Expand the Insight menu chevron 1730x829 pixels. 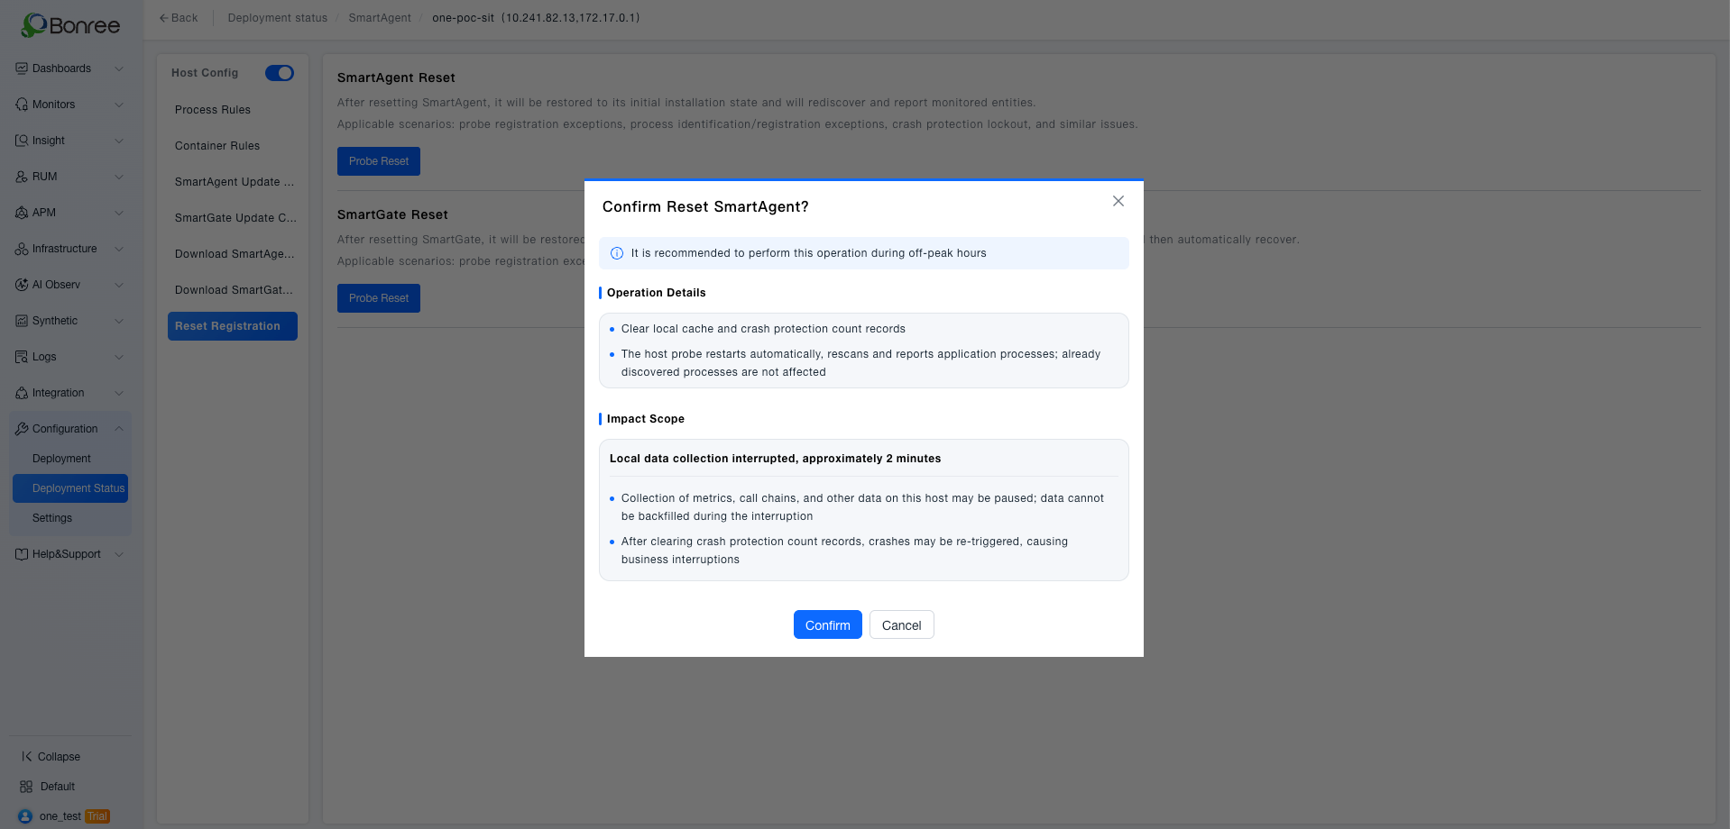119,141
